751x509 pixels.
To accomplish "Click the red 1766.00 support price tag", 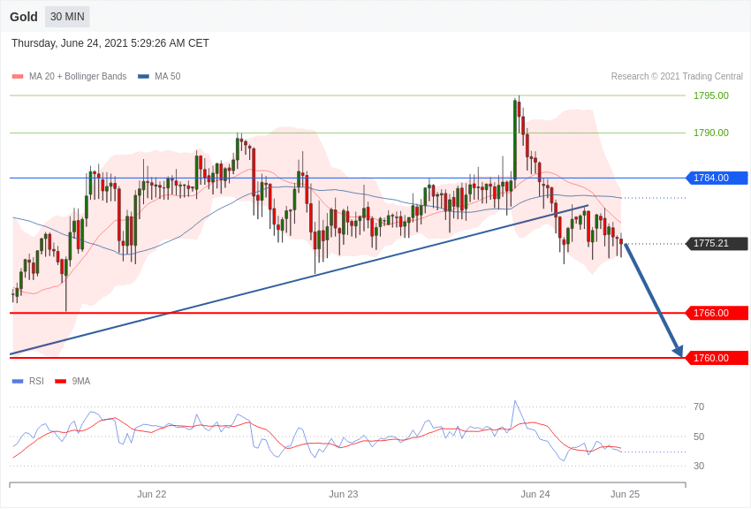I will (x=717, y=313).
